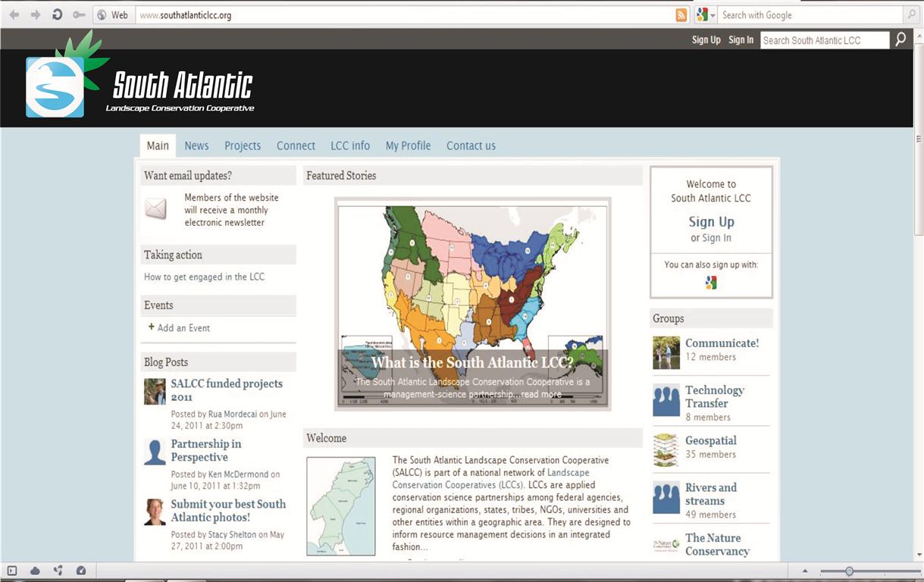Screen dimensions: 924x582
Task: Open the News tab
Action: coord(196,145)
